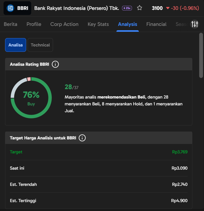This screenshot has width=204, height=211.
Task: Click the vertical scrollbar thumb
Action: 201,55
